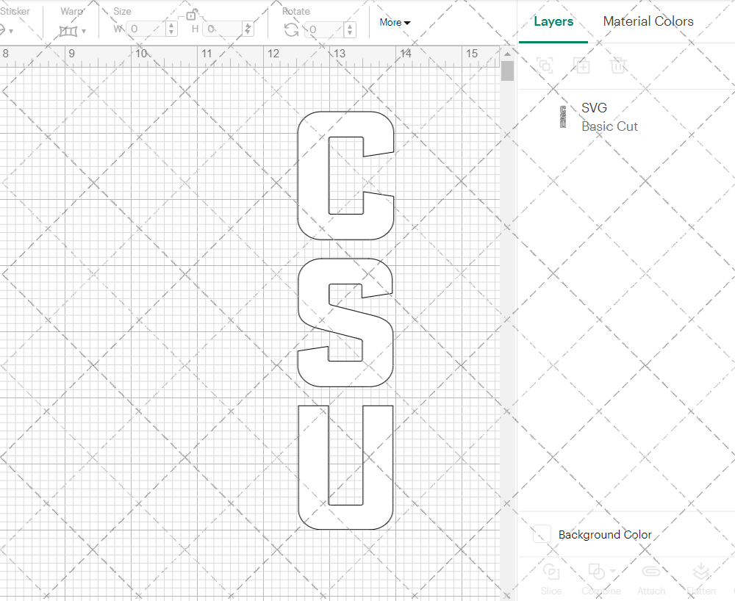Click the Basic Cut operation label

[x=609, y=126]
